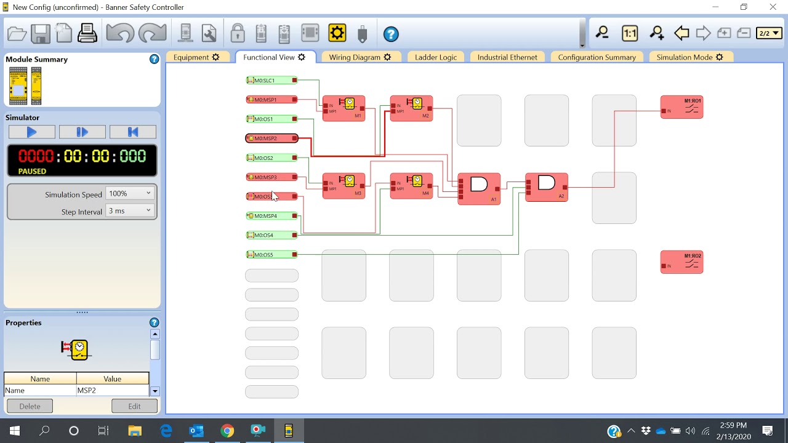Select the M2 muting function block

click(x=411, y=108)
